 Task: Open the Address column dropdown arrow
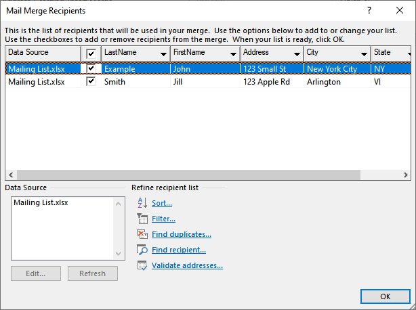point(297,54)
